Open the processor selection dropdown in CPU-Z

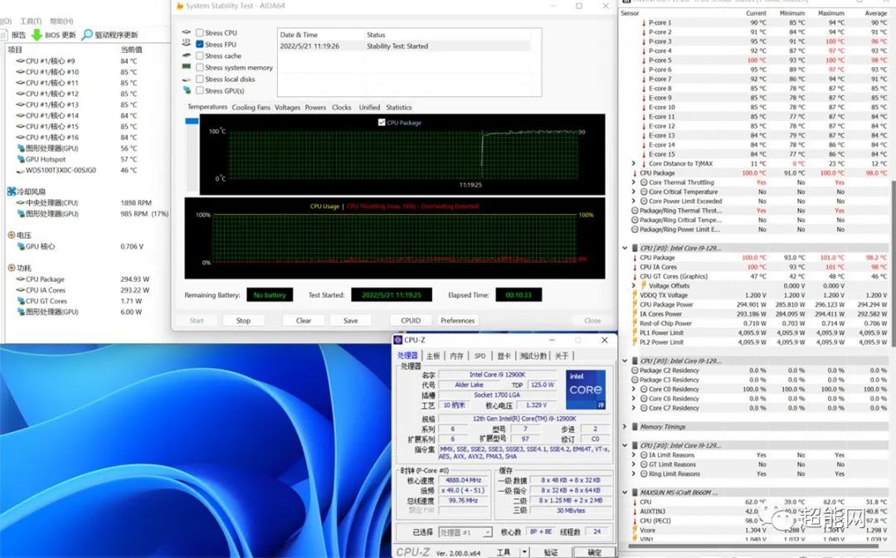[x=465, y=532]
